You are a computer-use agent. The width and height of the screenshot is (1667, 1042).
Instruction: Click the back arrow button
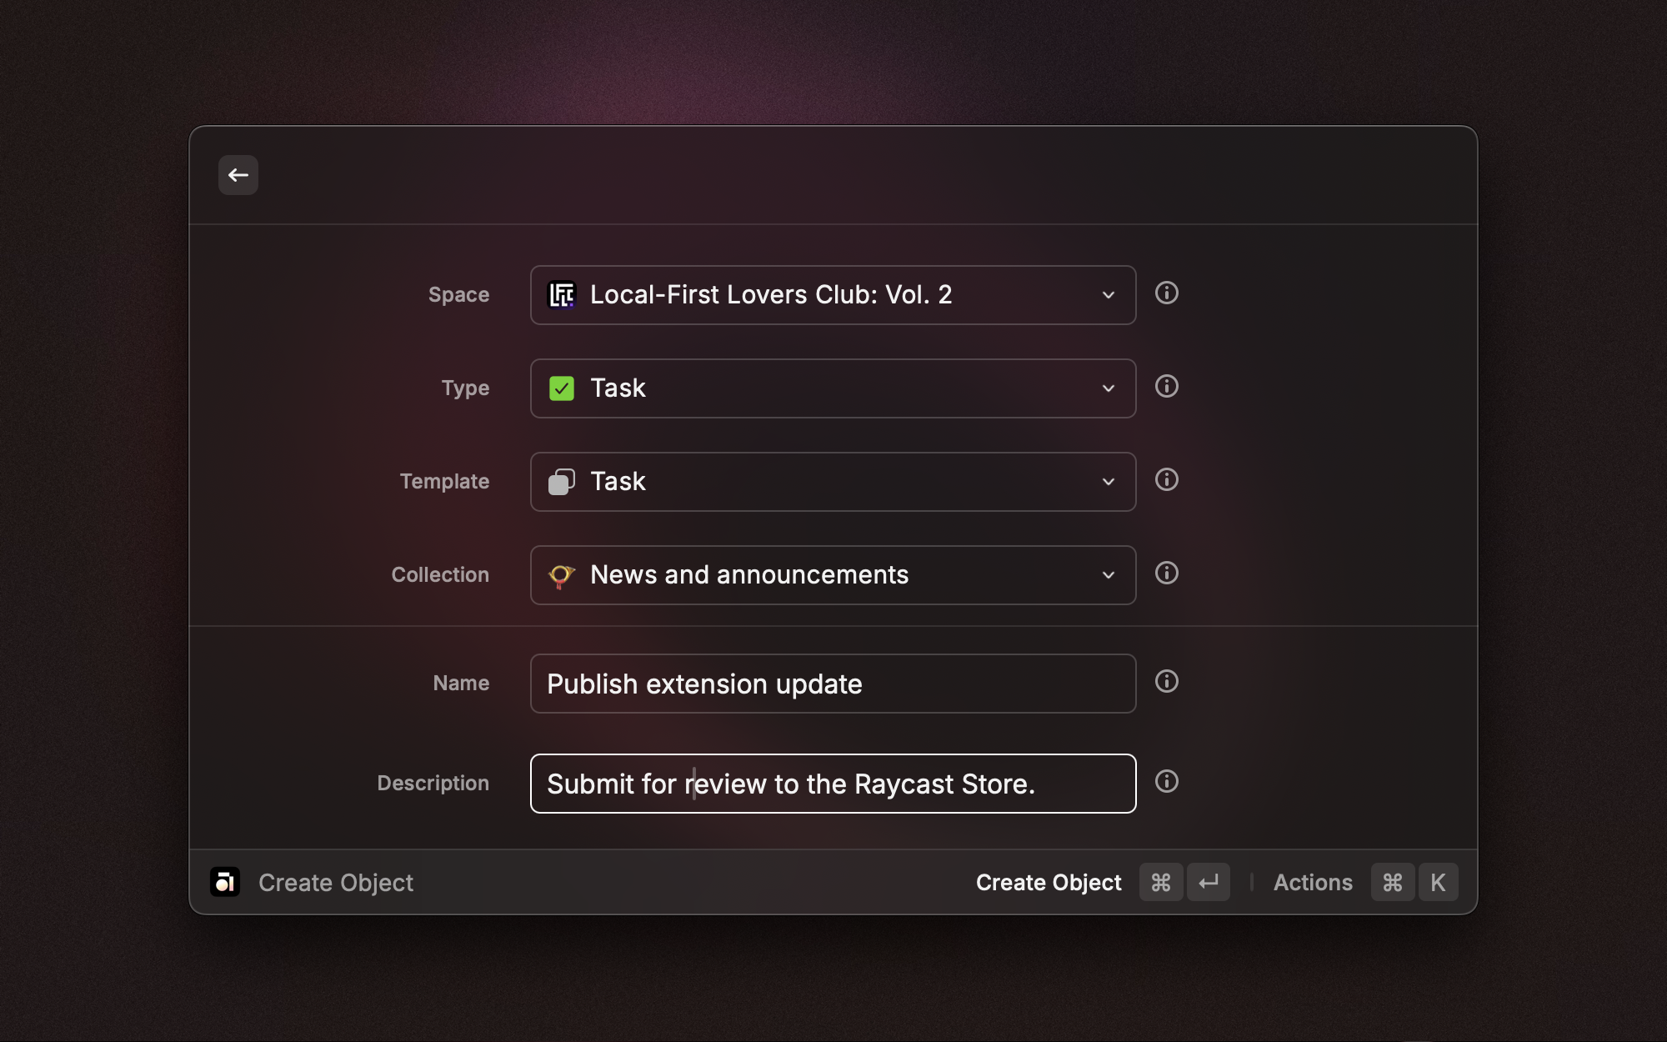[x=238, y=175]
